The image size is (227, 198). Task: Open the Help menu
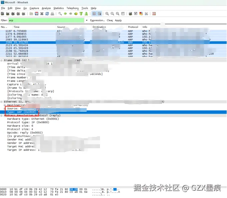pos(94,8)
